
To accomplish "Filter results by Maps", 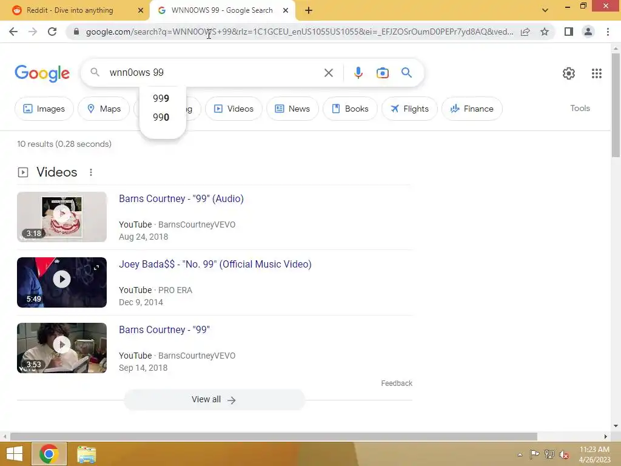I will click(x=104, y=109).
